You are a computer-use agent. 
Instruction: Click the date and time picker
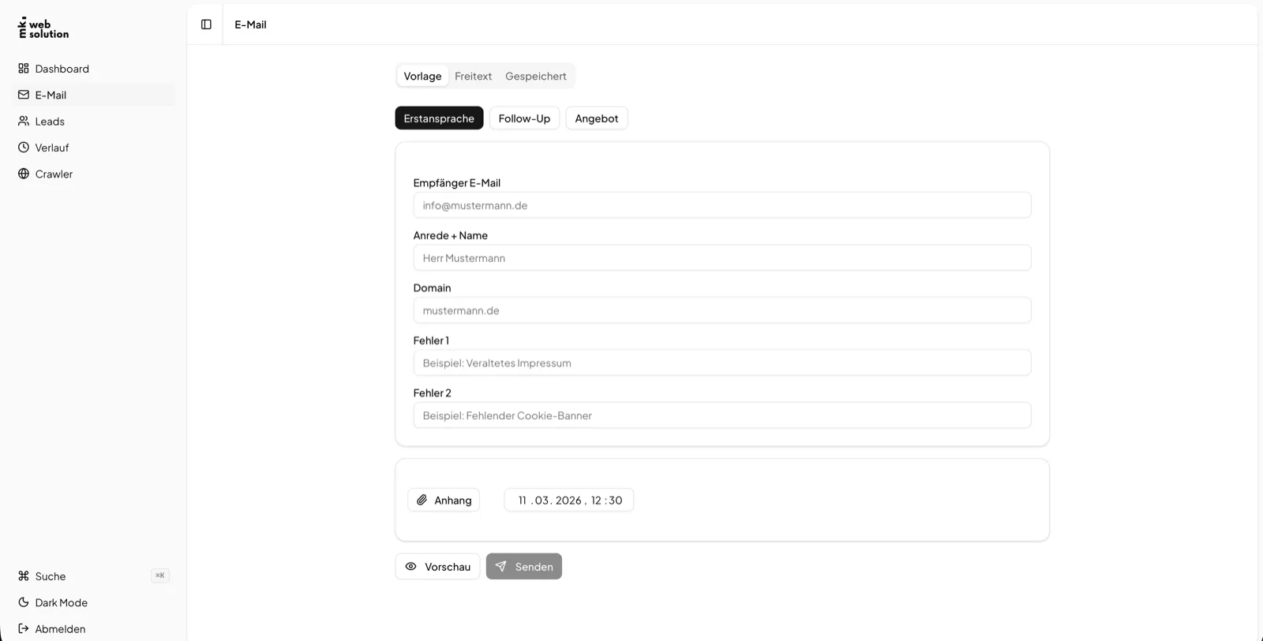pyautogui.click(x=569, y=500)
